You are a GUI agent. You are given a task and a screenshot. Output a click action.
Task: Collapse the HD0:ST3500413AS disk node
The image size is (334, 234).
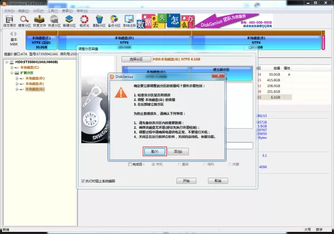coord(7,62)
